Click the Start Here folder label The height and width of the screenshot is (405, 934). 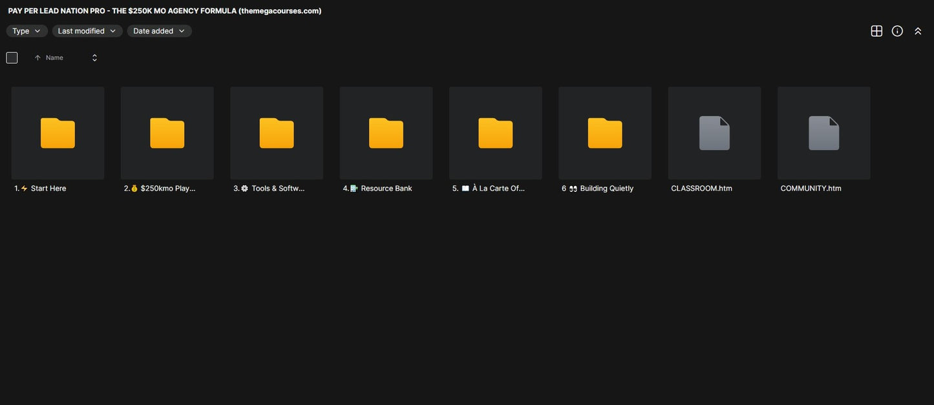pos(48,189)
